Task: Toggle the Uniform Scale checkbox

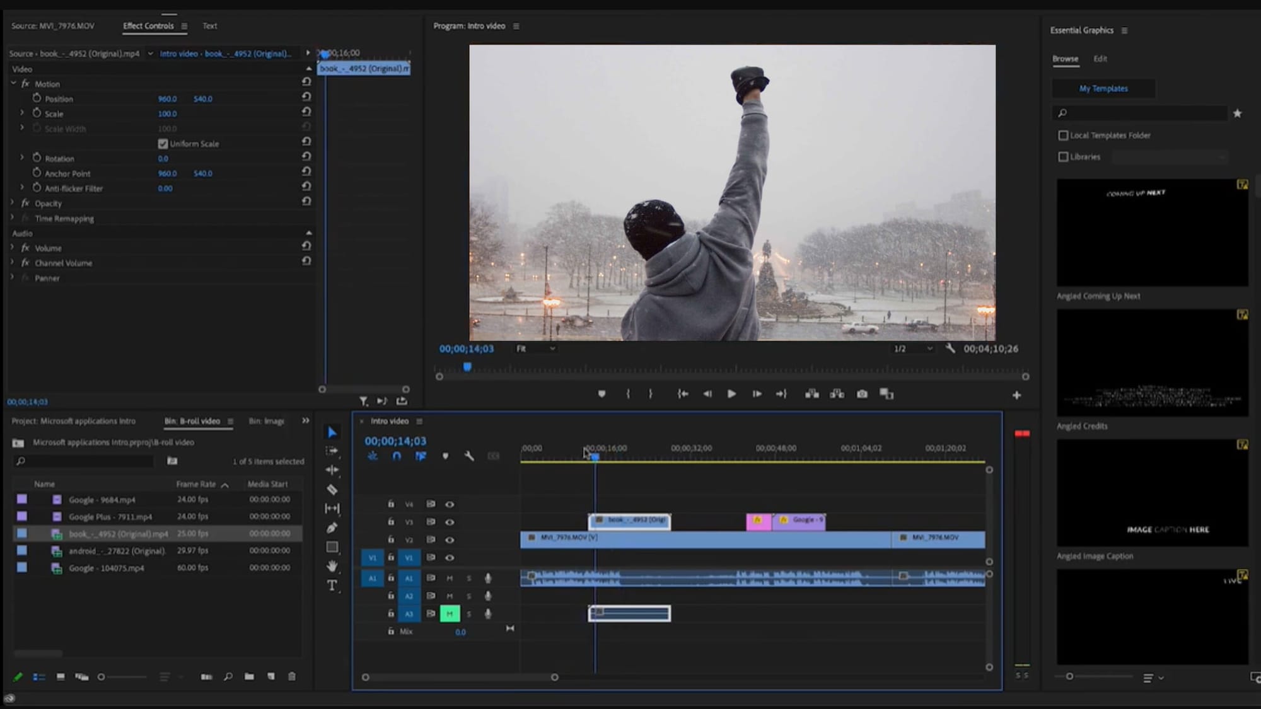Action: click(x=163, y=144)
